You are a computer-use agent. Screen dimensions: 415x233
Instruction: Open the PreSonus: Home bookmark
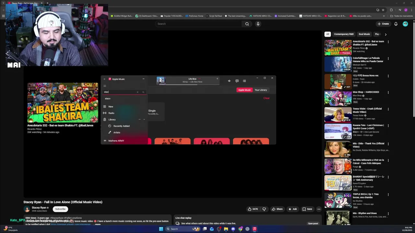(194, 16)
